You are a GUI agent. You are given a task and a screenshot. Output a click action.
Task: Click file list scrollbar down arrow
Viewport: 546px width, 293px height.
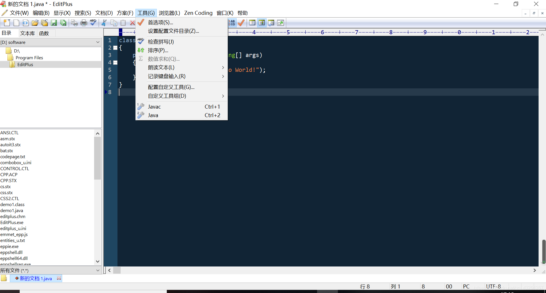click(98, 261)
